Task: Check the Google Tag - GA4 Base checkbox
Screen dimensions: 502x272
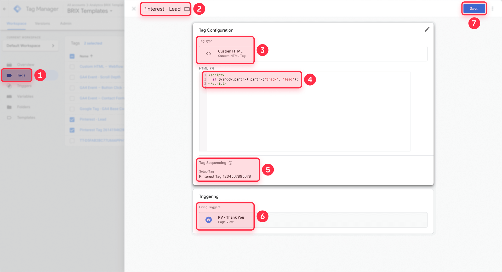Action: 72,109
